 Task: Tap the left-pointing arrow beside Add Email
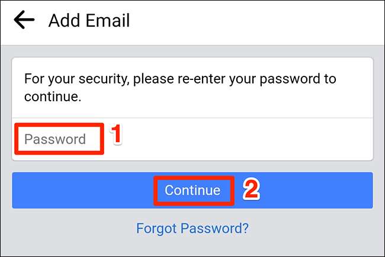coord(24,20)
